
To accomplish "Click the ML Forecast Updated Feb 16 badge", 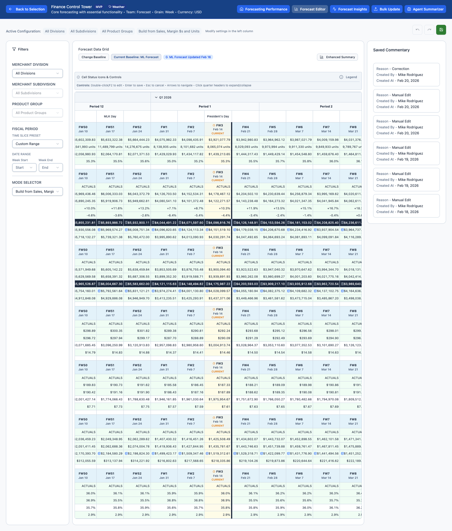I will (x=188, y=57).
